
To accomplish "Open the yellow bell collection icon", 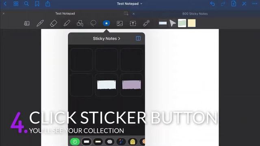I will pyautogui.click(x=132, y=142).
